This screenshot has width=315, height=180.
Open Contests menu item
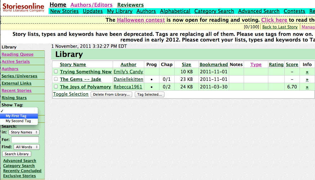[x=294, y=11]
